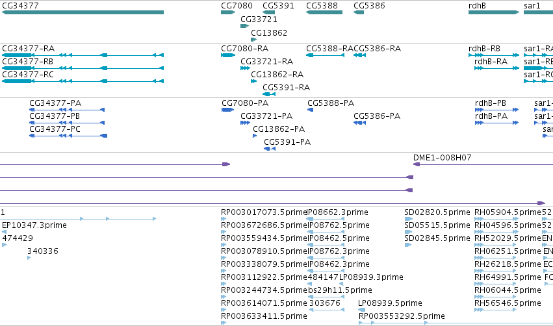Click the CG7080 gene name label
The width and height of the screenshot is (553, 326).
point(237,6)
